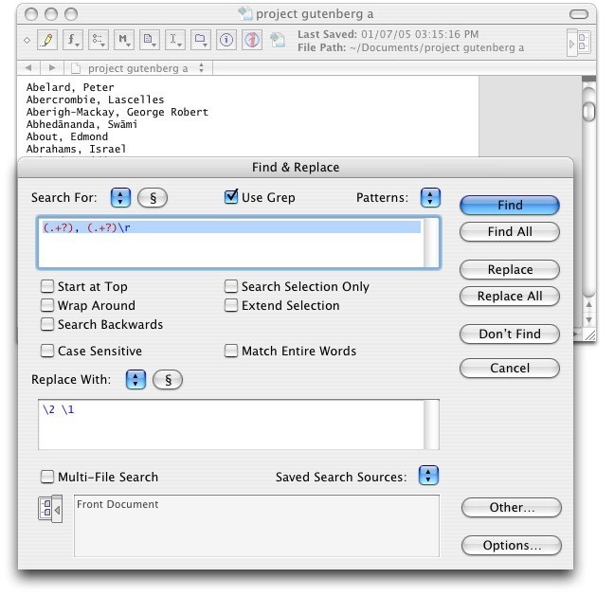Enable Wrap Around option
This screenshot has width=614, height=596.
click(47, 305)
